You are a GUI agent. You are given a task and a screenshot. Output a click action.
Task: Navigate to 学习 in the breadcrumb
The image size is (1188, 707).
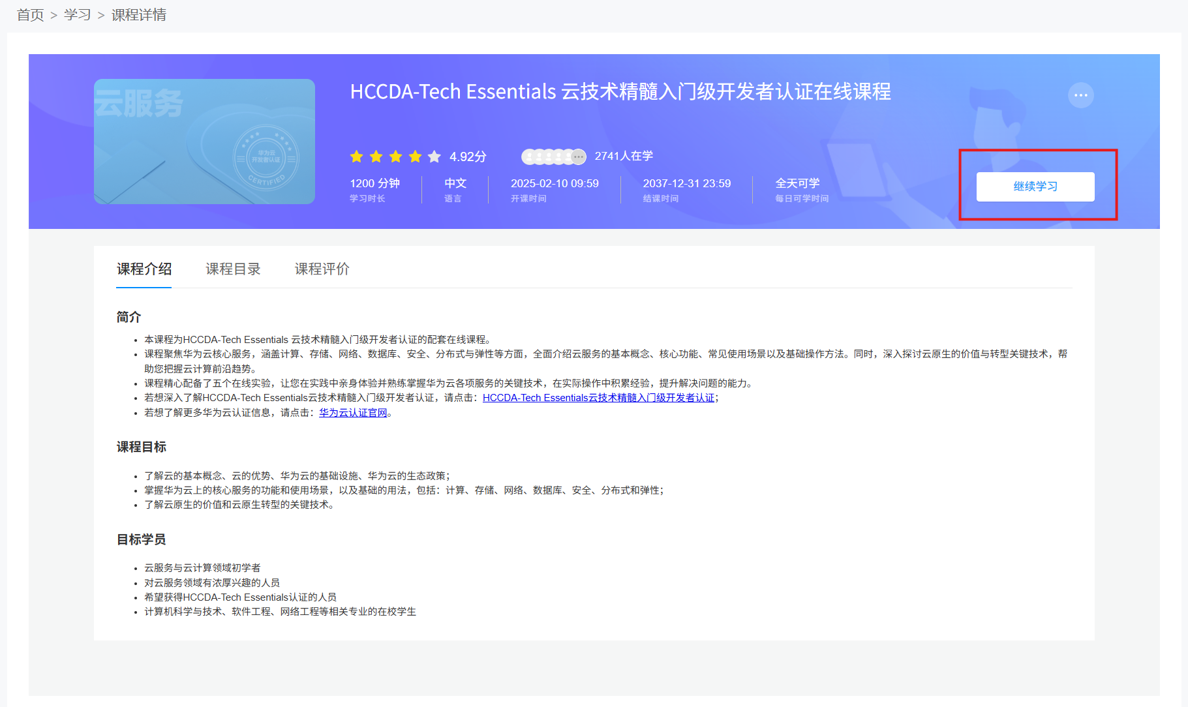click(x=77, y=15)
